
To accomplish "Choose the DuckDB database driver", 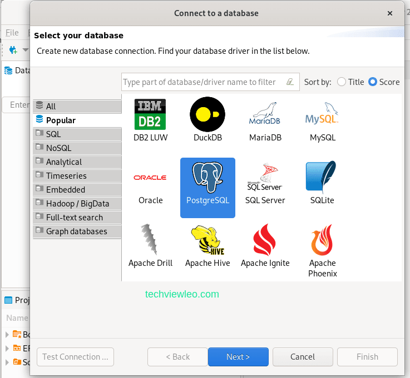I will pos(208,120).
